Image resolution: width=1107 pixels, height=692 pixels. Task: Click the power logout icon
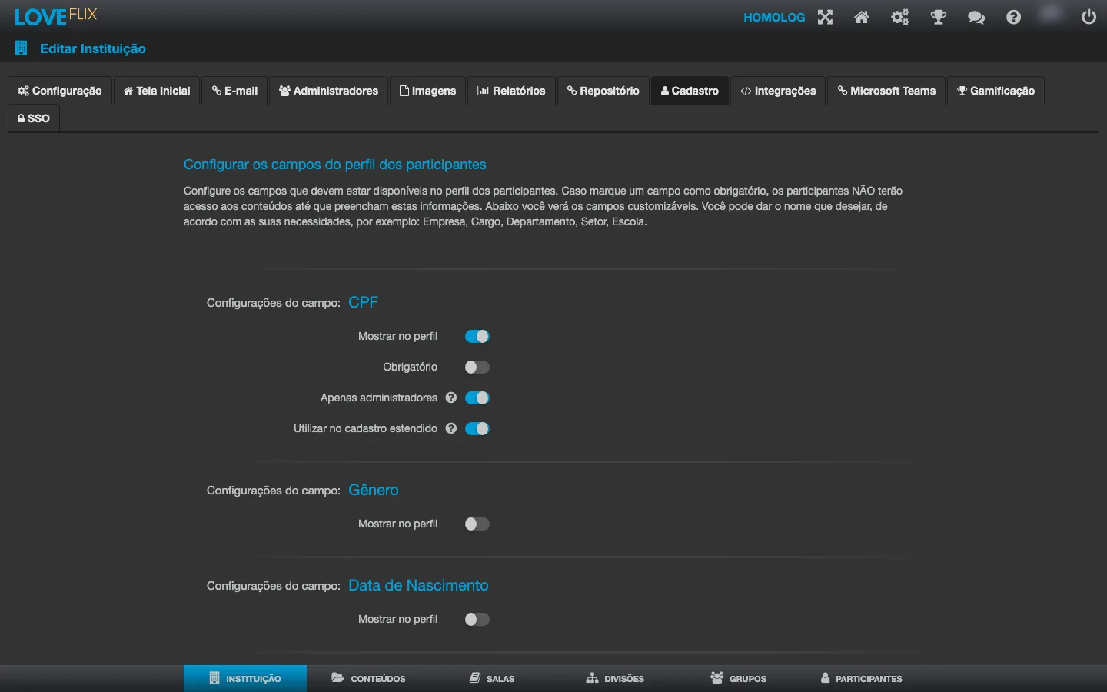tap(1089, 17)
